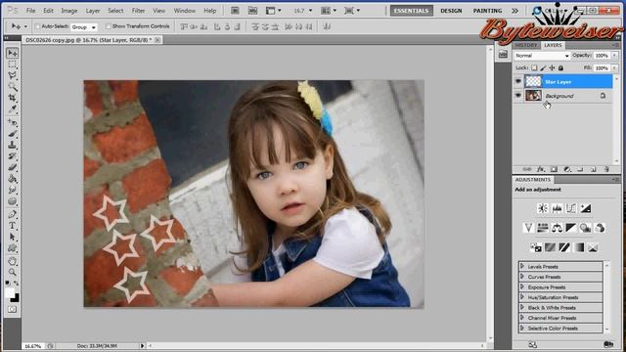Select the Lasso tool
Viewport: 626px width, 352px height.
coord(13,75)
